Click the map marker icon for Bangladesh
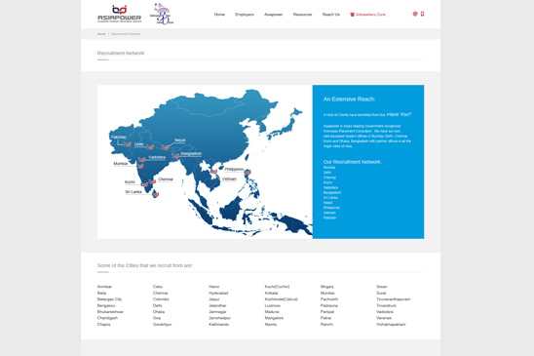The image size is (534, 356). [175, 156]
